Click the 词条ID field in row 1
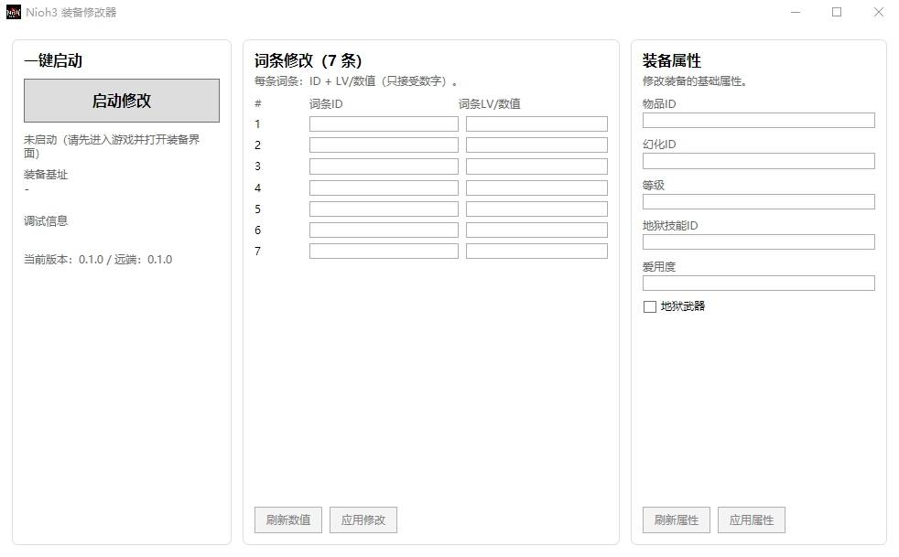899x557 pixels. (384, 124)
